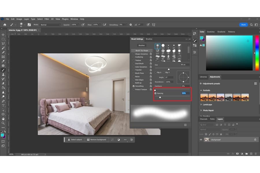The width and height of the screenshot is (260, 173).
Task: Select the Eyedropper tool
Action: [3, 61]
